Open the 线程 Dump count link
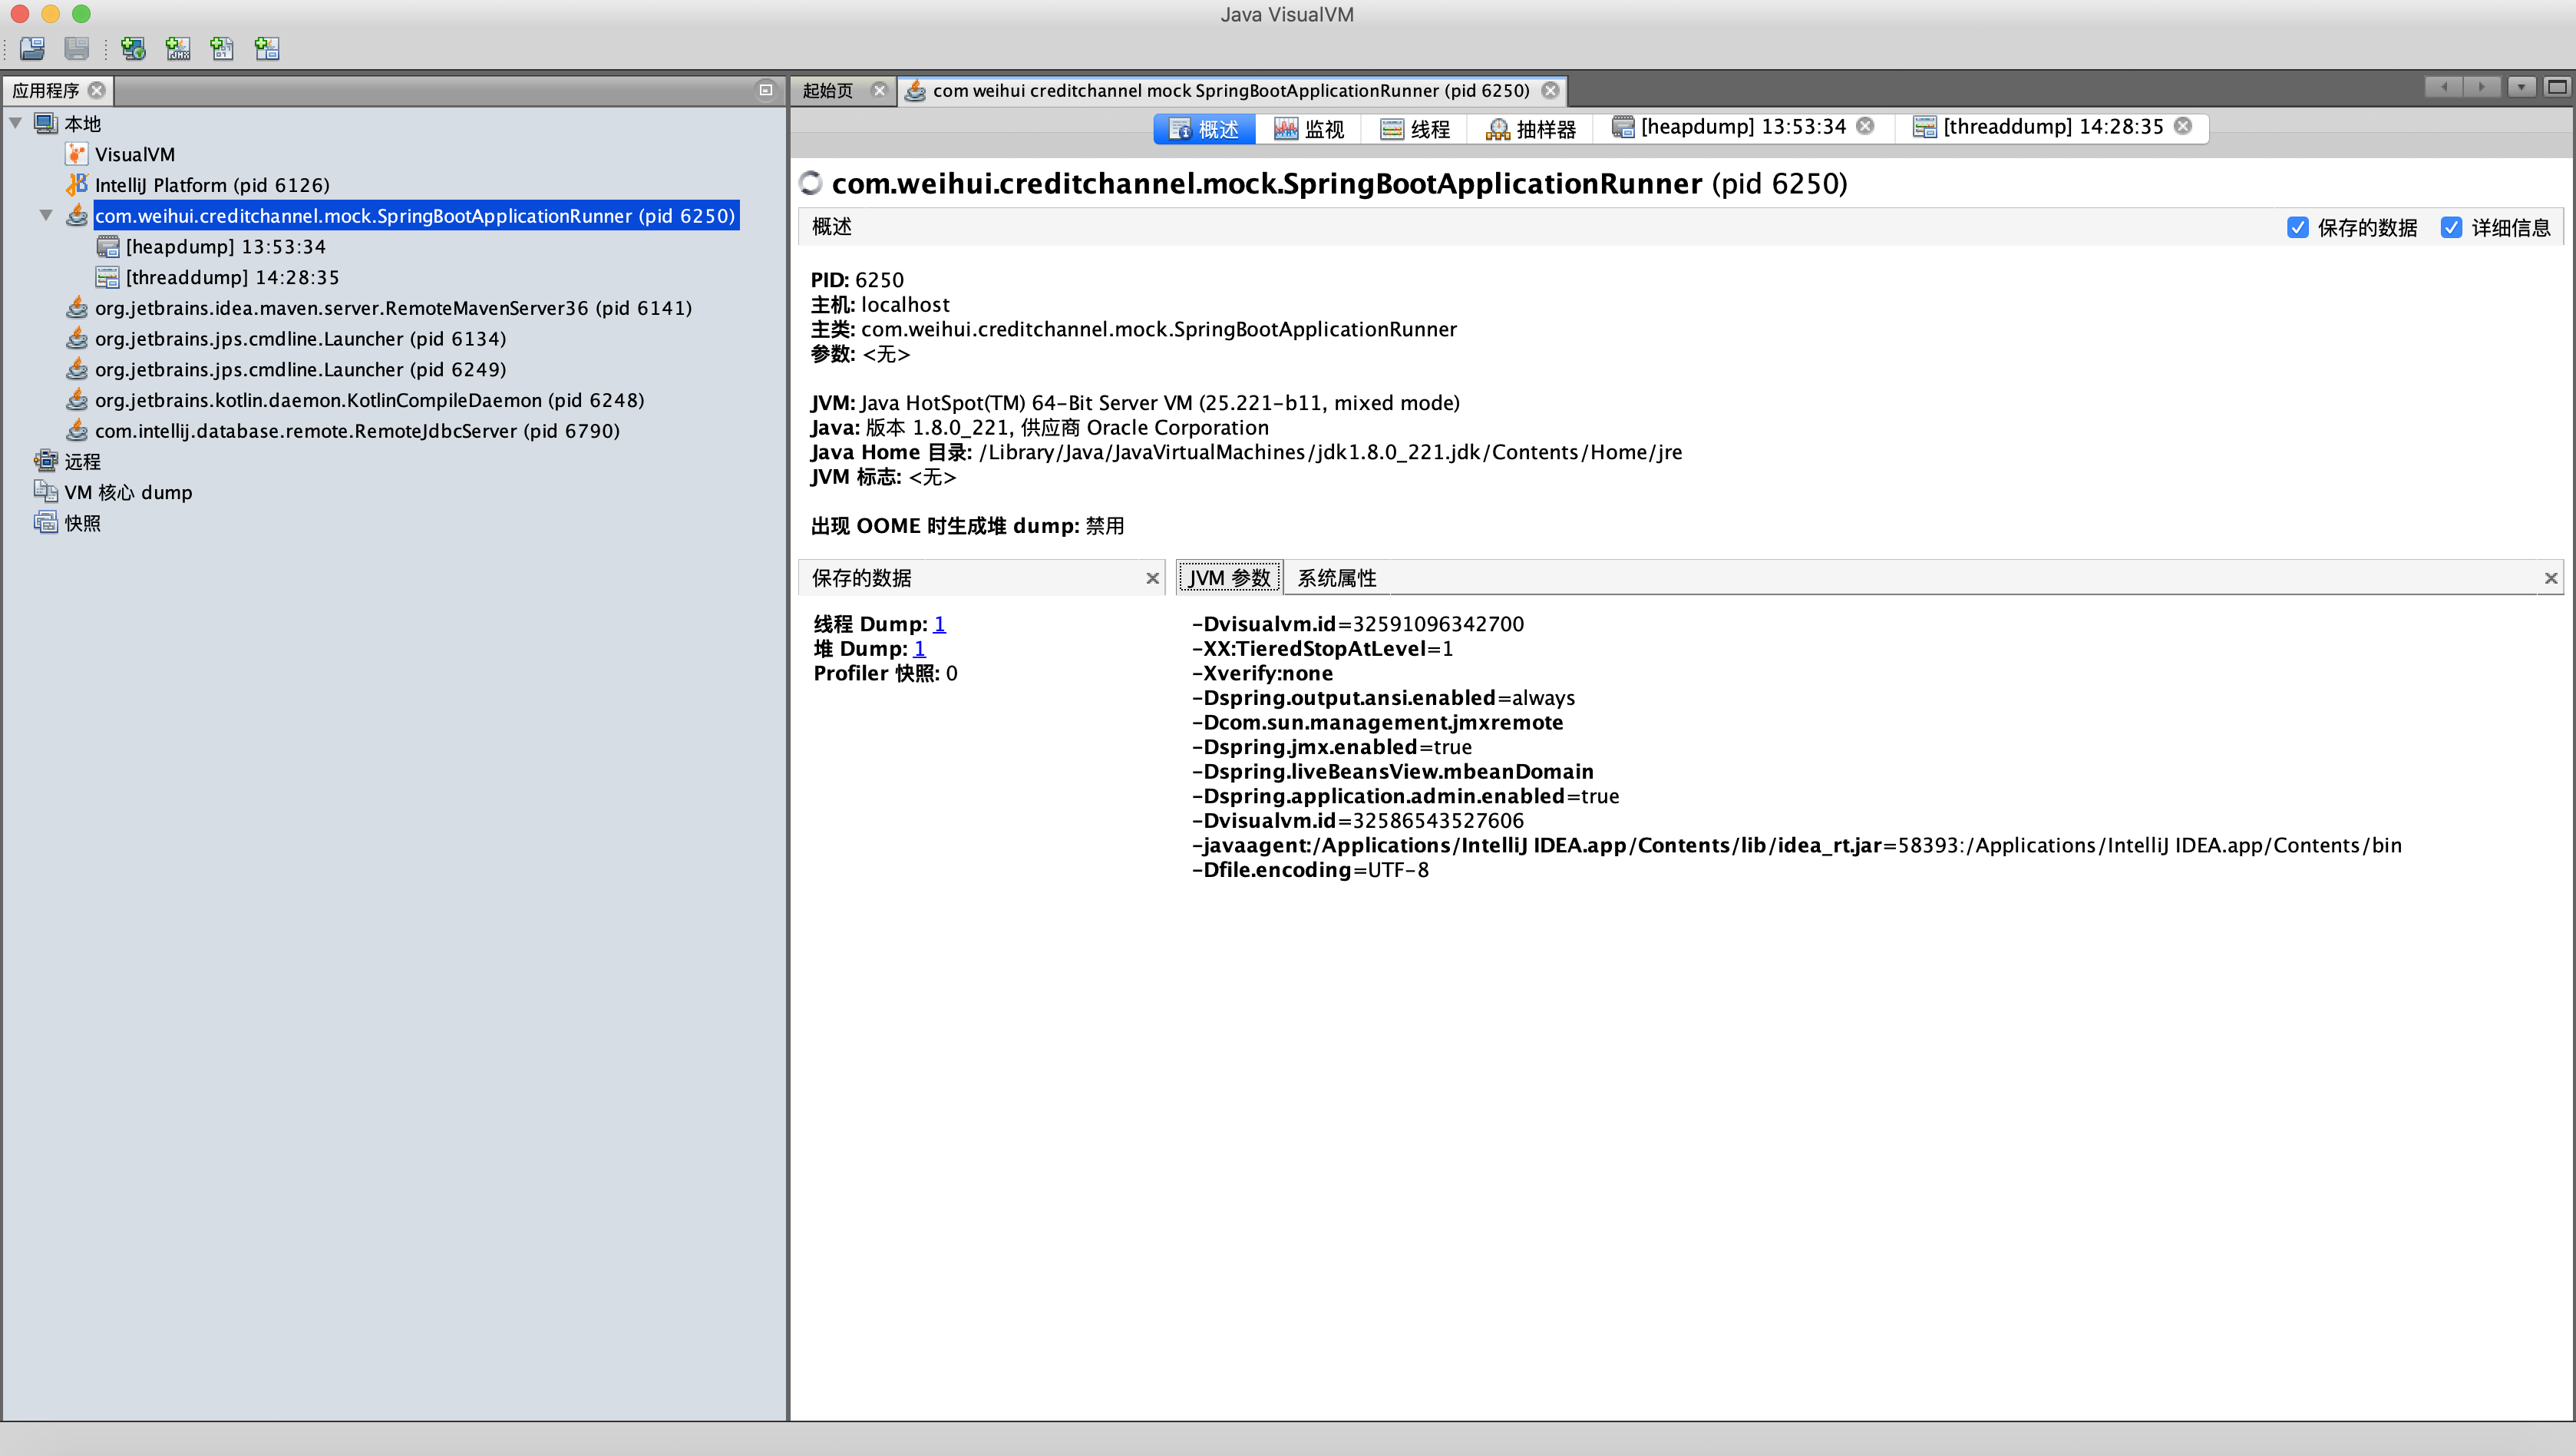 point(939,624)
